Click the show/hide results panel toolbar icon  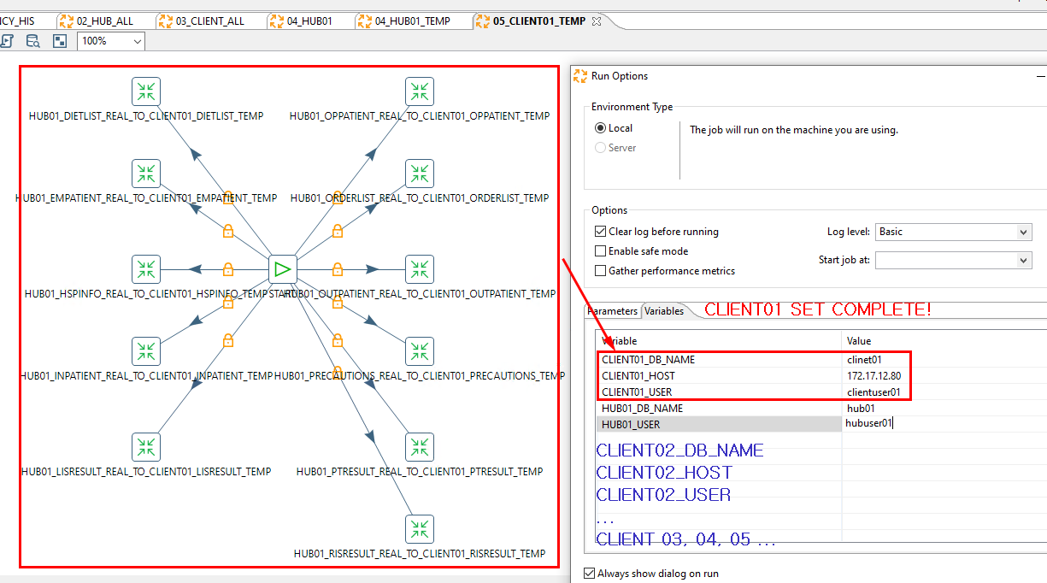click(x=59, y=40)
